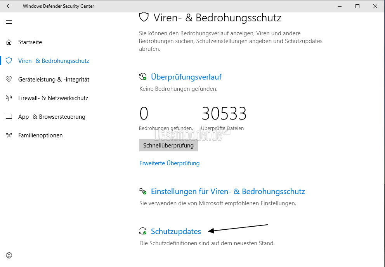The height and width of the screenshot is (267, 385).
Task: Go back with the back arrow
Action: pyautogui.click(x=9, y=6)
